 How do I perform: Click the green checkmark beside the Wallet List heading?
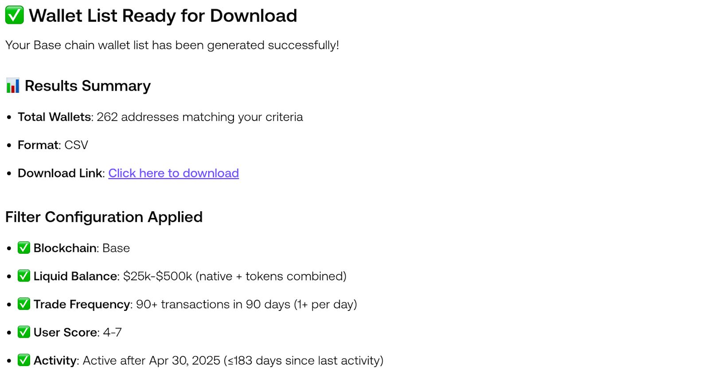[x=14, y=15]
